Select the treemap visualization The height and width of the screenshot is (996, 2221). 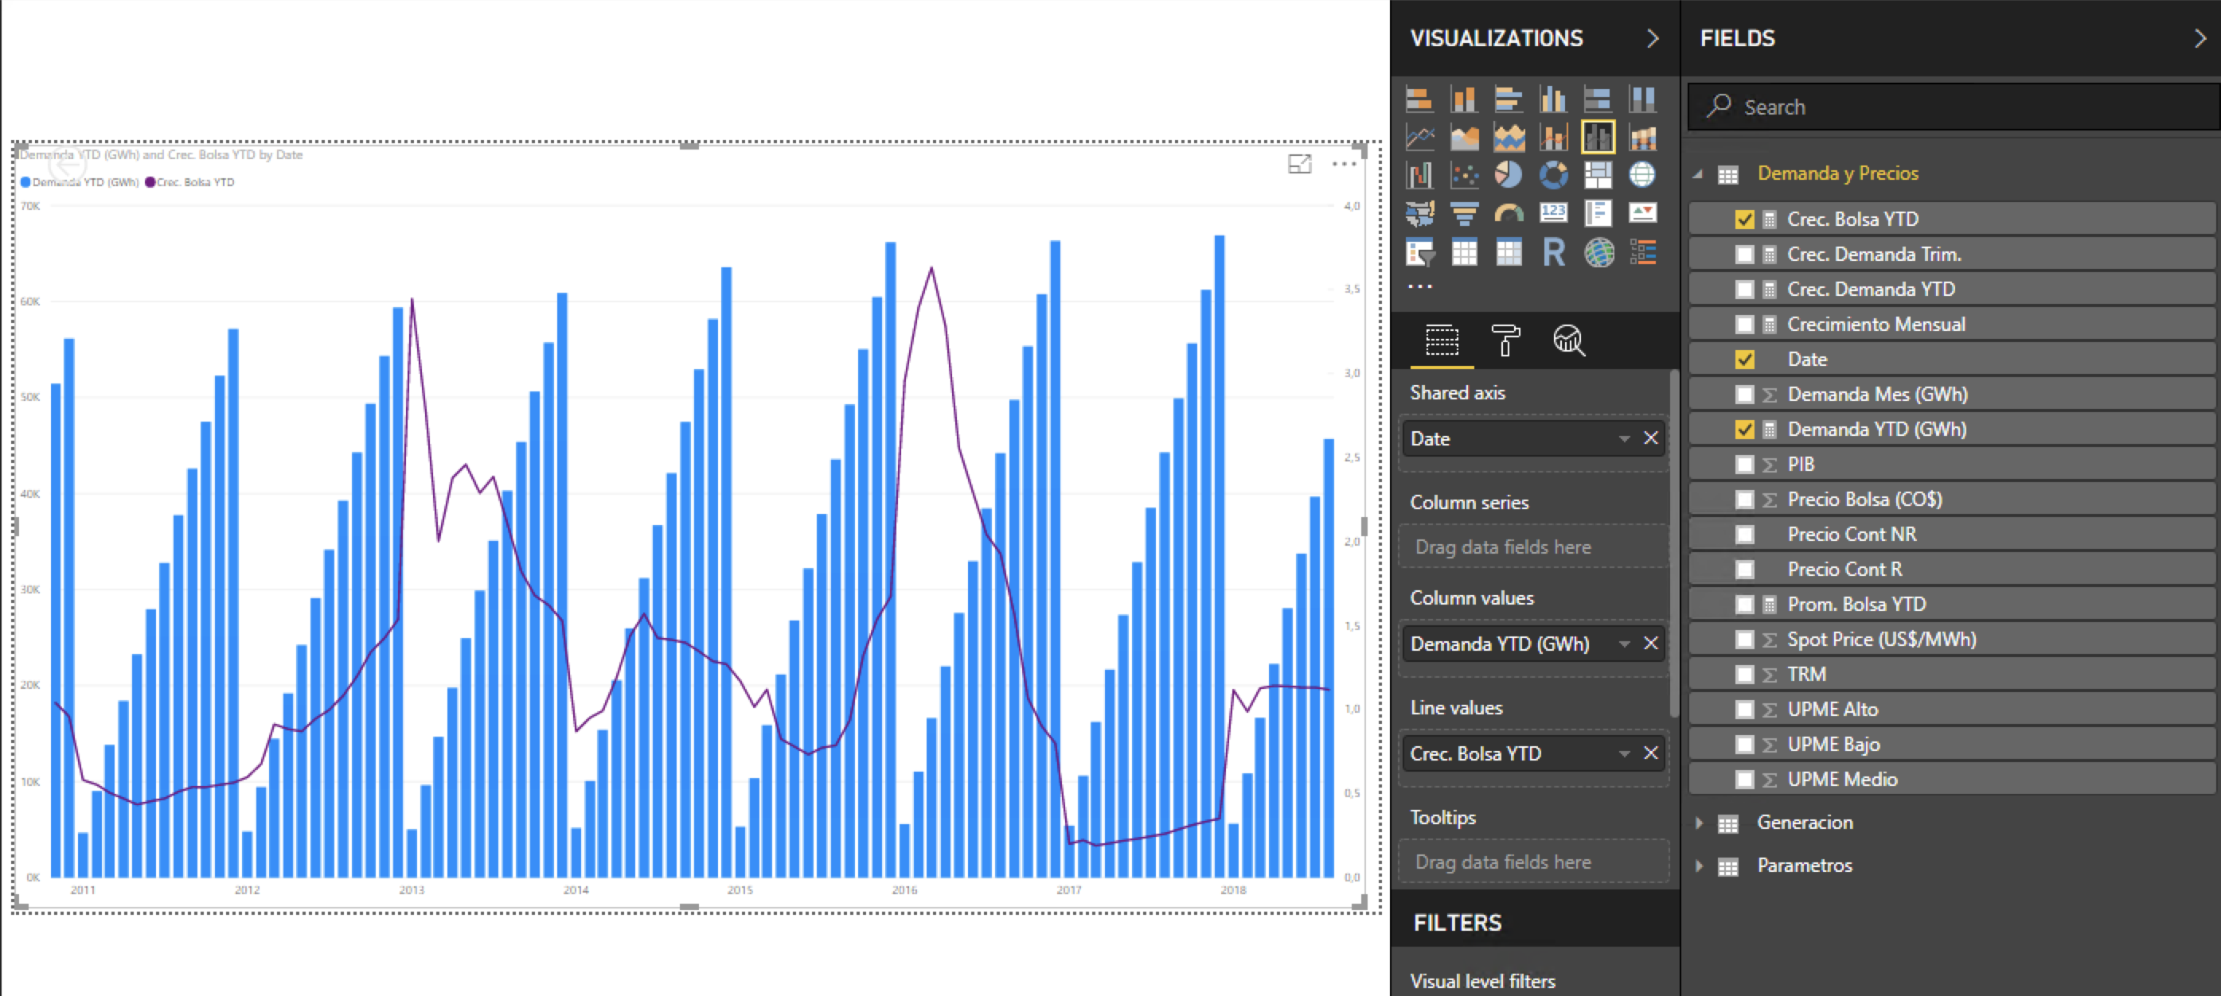click(1598, 175)
